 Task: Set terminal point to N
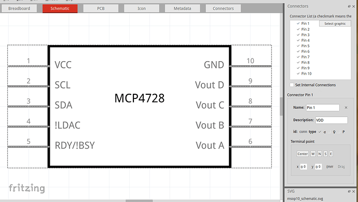tap(320, 154)
